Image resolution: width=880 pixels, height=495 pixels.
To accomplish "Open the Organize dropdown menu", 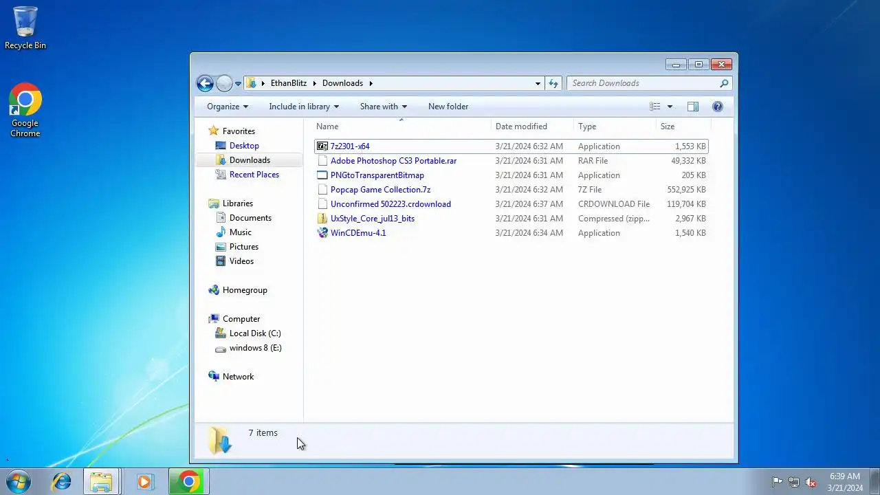I will coord(228,107).
